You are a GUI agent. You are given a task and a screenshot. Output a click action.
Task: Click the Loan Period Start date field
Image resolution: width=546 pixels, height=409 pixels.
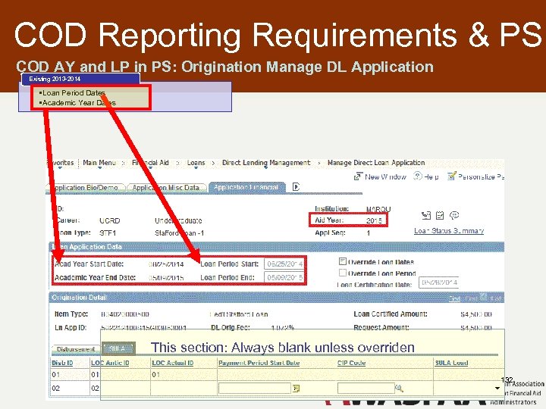tap(284, 264)
